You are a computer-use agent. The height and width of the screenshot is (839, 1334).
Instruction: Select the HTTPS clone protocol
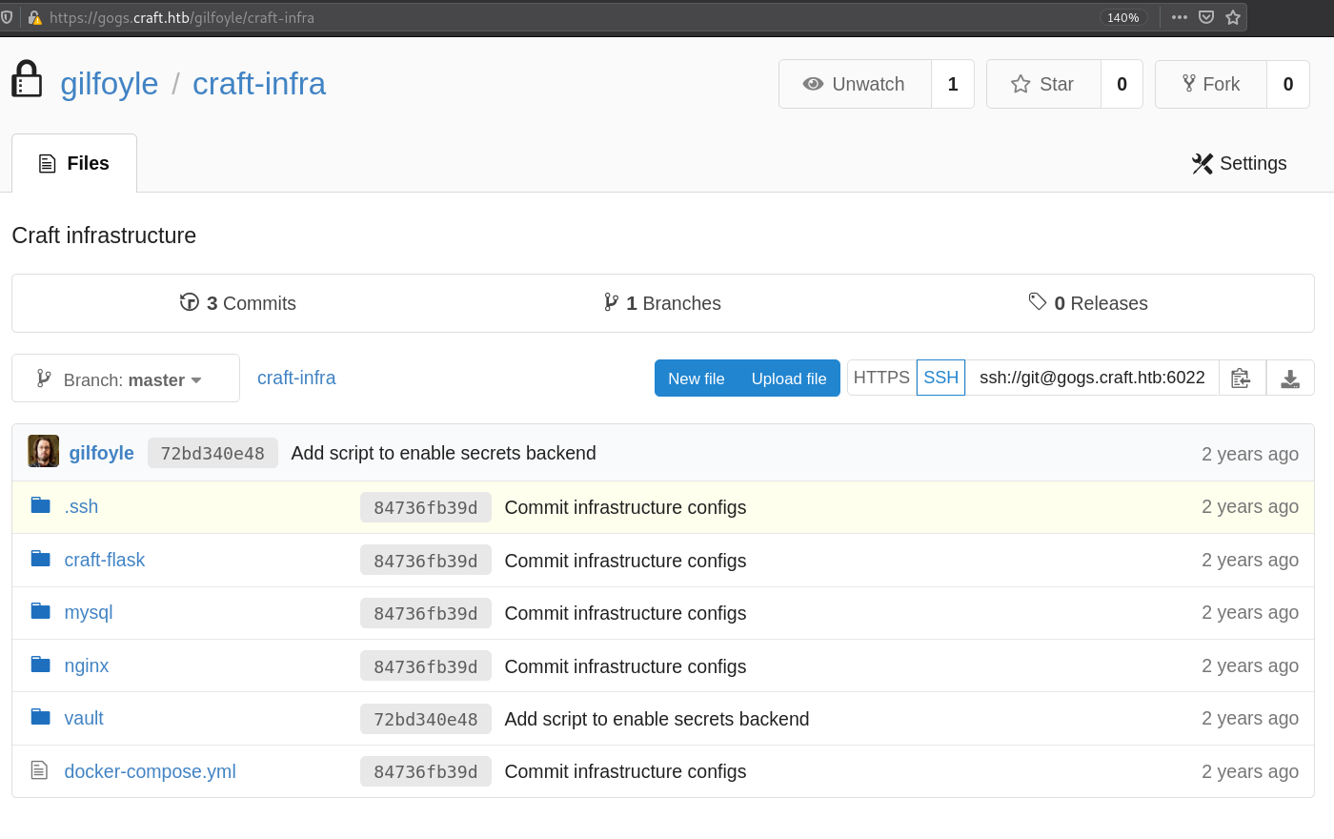tap(881, 378)
